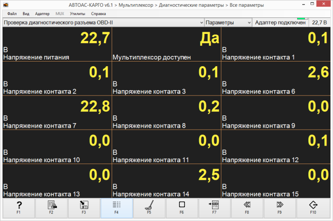Click the Напряжение контакта 2 label

[x=40, y=92]
